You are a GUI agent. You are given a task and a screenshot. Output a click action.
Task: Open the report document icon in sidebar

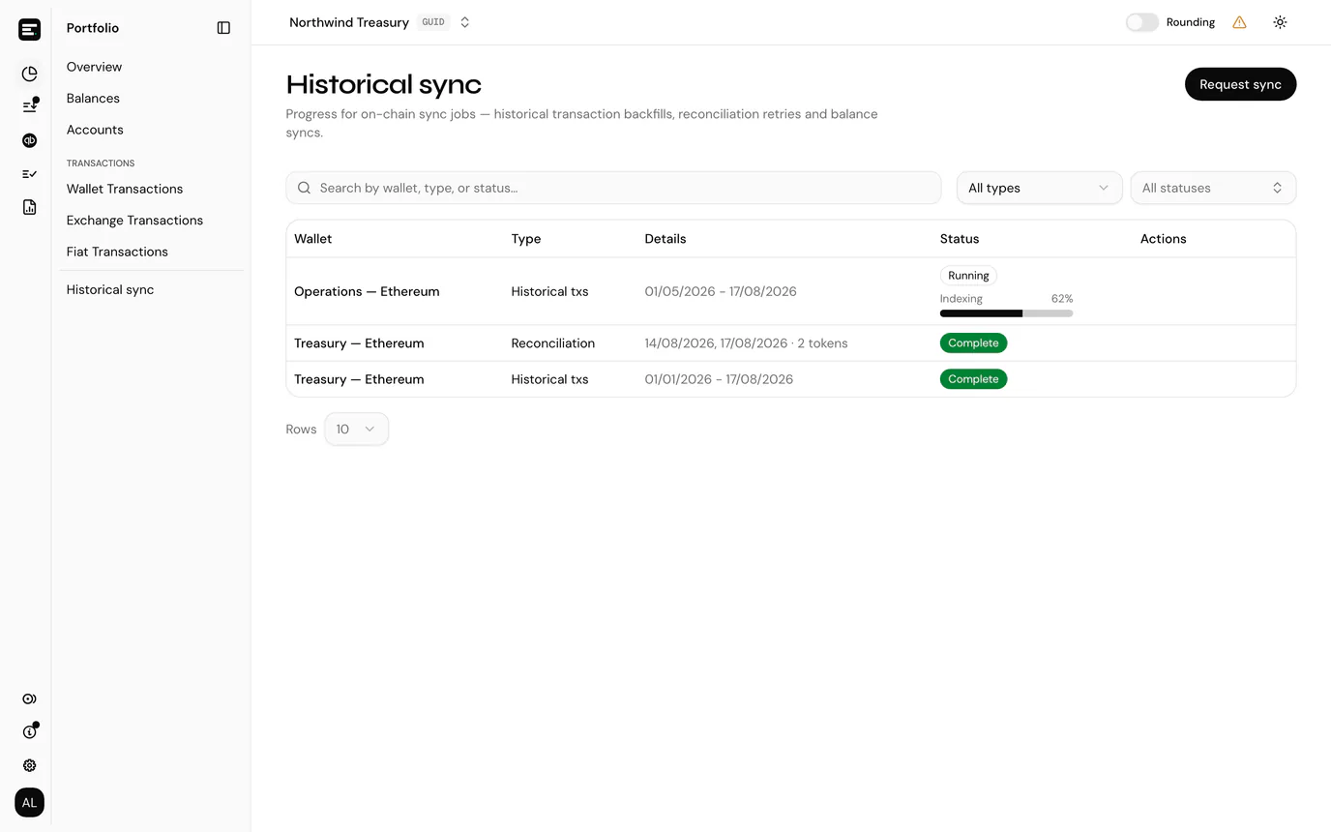click(x=29, y=207)
